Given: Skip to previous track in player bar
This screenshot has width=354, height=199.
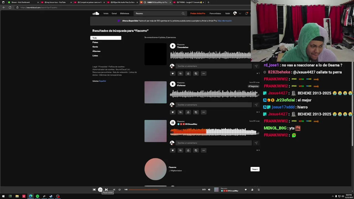Looking at the screenshot, I should tap(94, 190).
